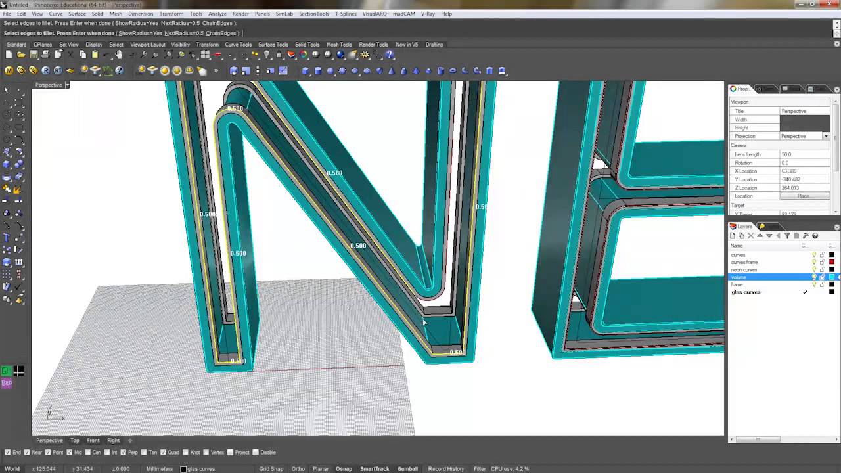Toggle lock on neon curves layer
Image resolution: width=841 pixels, height=473 pixels.
tap(822, 269)
